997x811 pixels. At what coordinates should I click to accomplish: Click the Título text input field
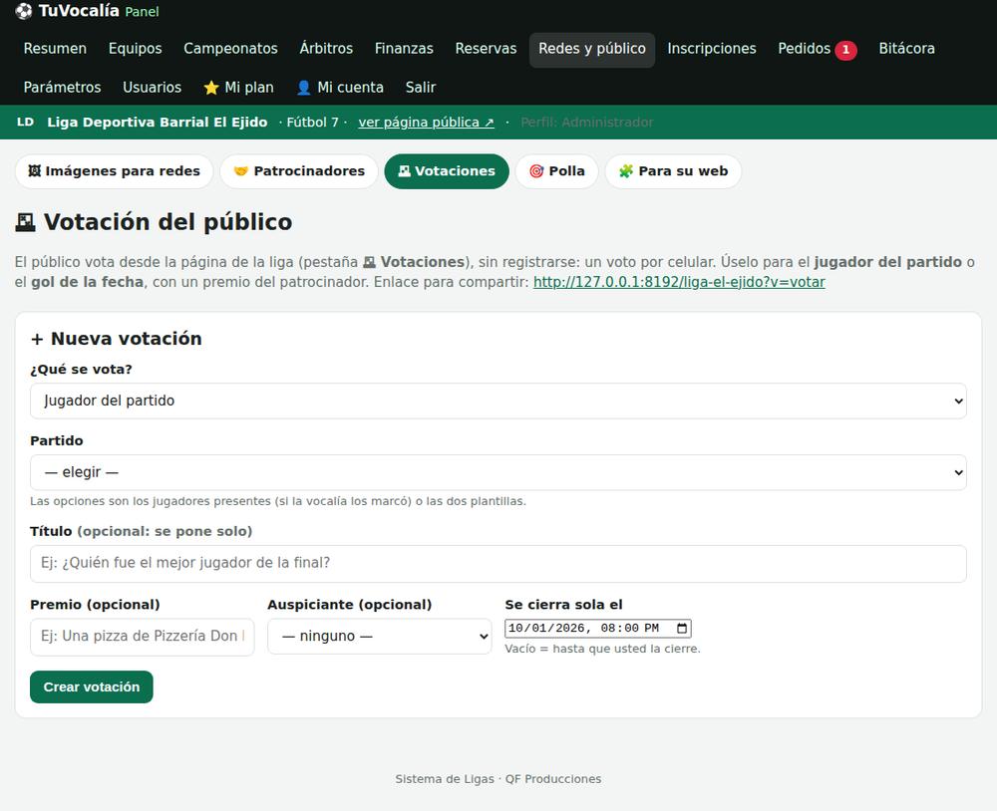(498, 564)
